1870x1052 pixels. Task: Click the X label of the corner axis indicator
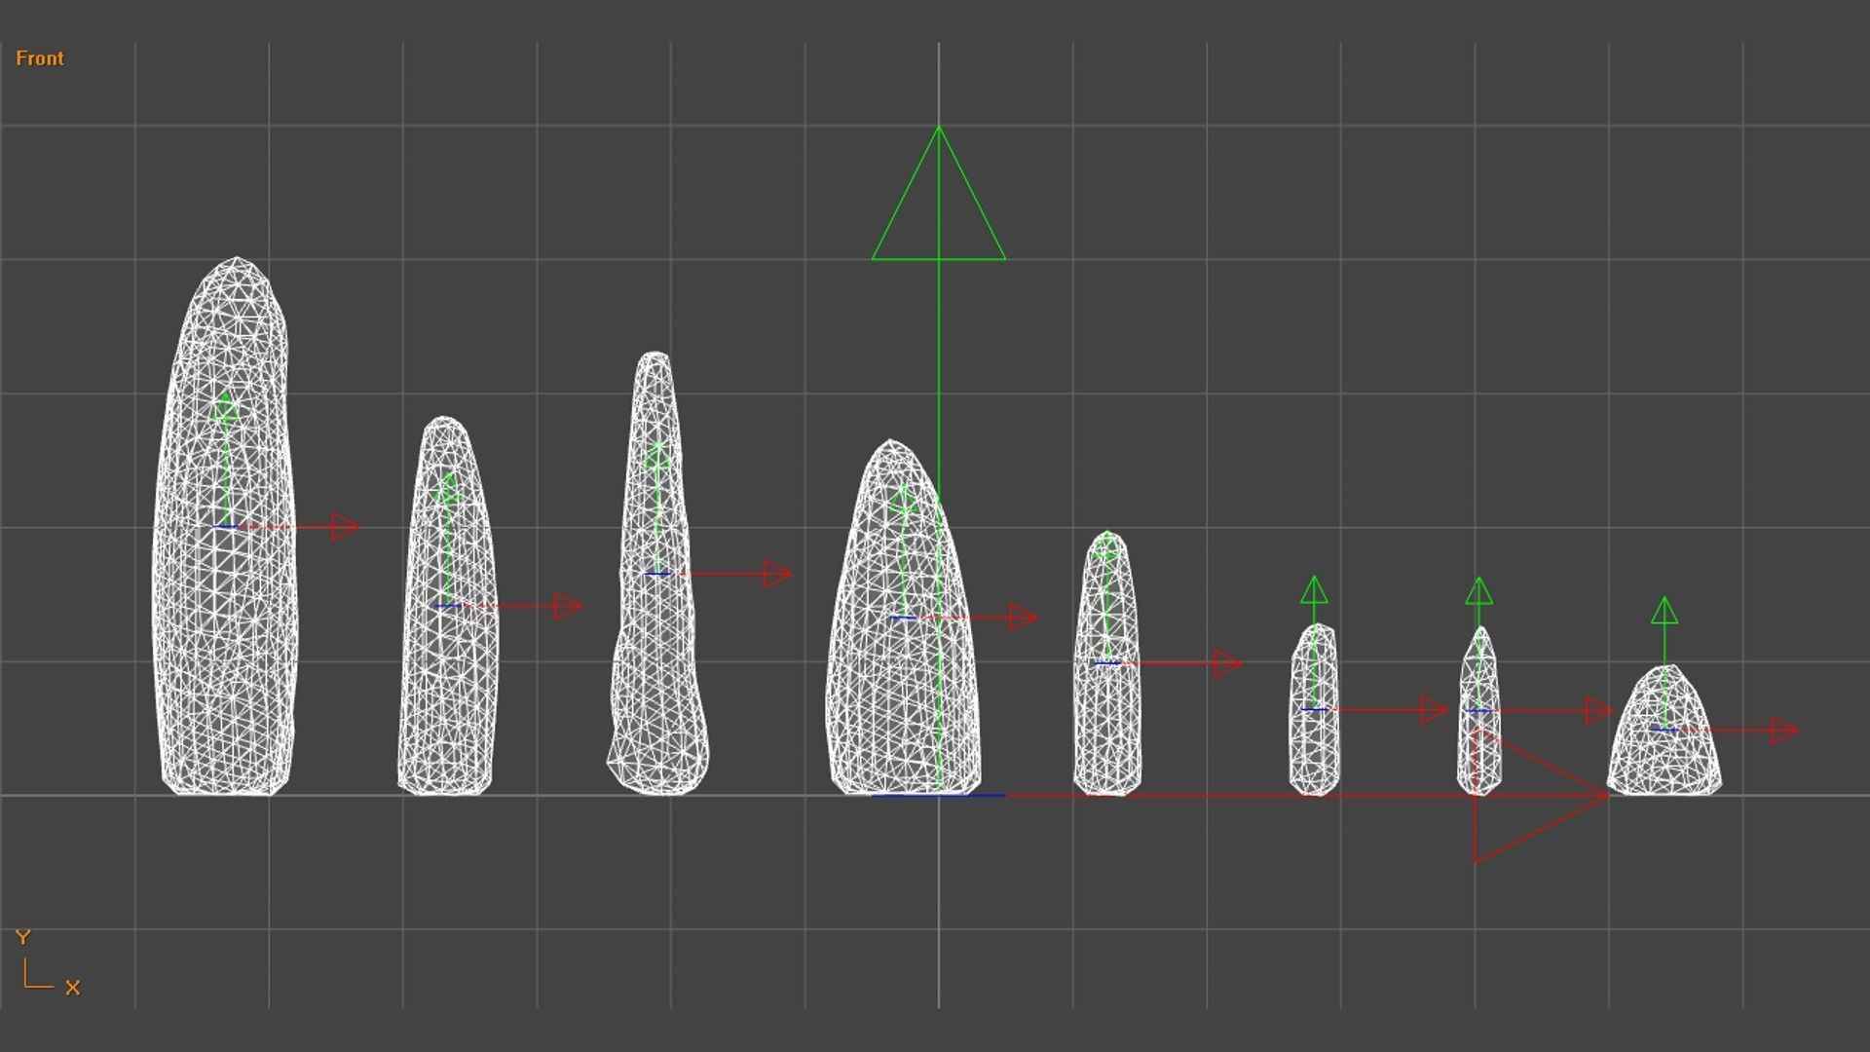[72, 988]
